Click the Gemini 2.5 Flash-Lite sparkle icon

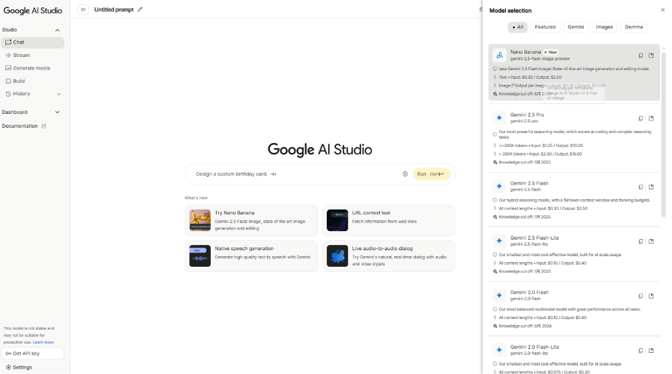click(499, 241)
